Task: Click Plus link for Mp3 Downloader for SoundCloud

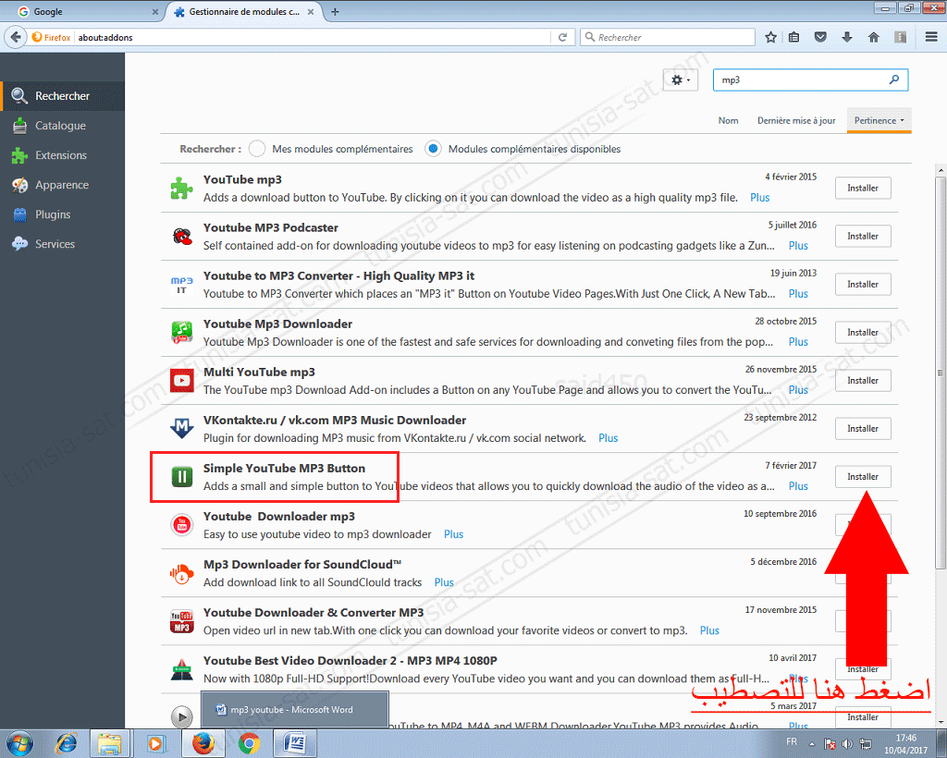Action: [x=444, y=582]
